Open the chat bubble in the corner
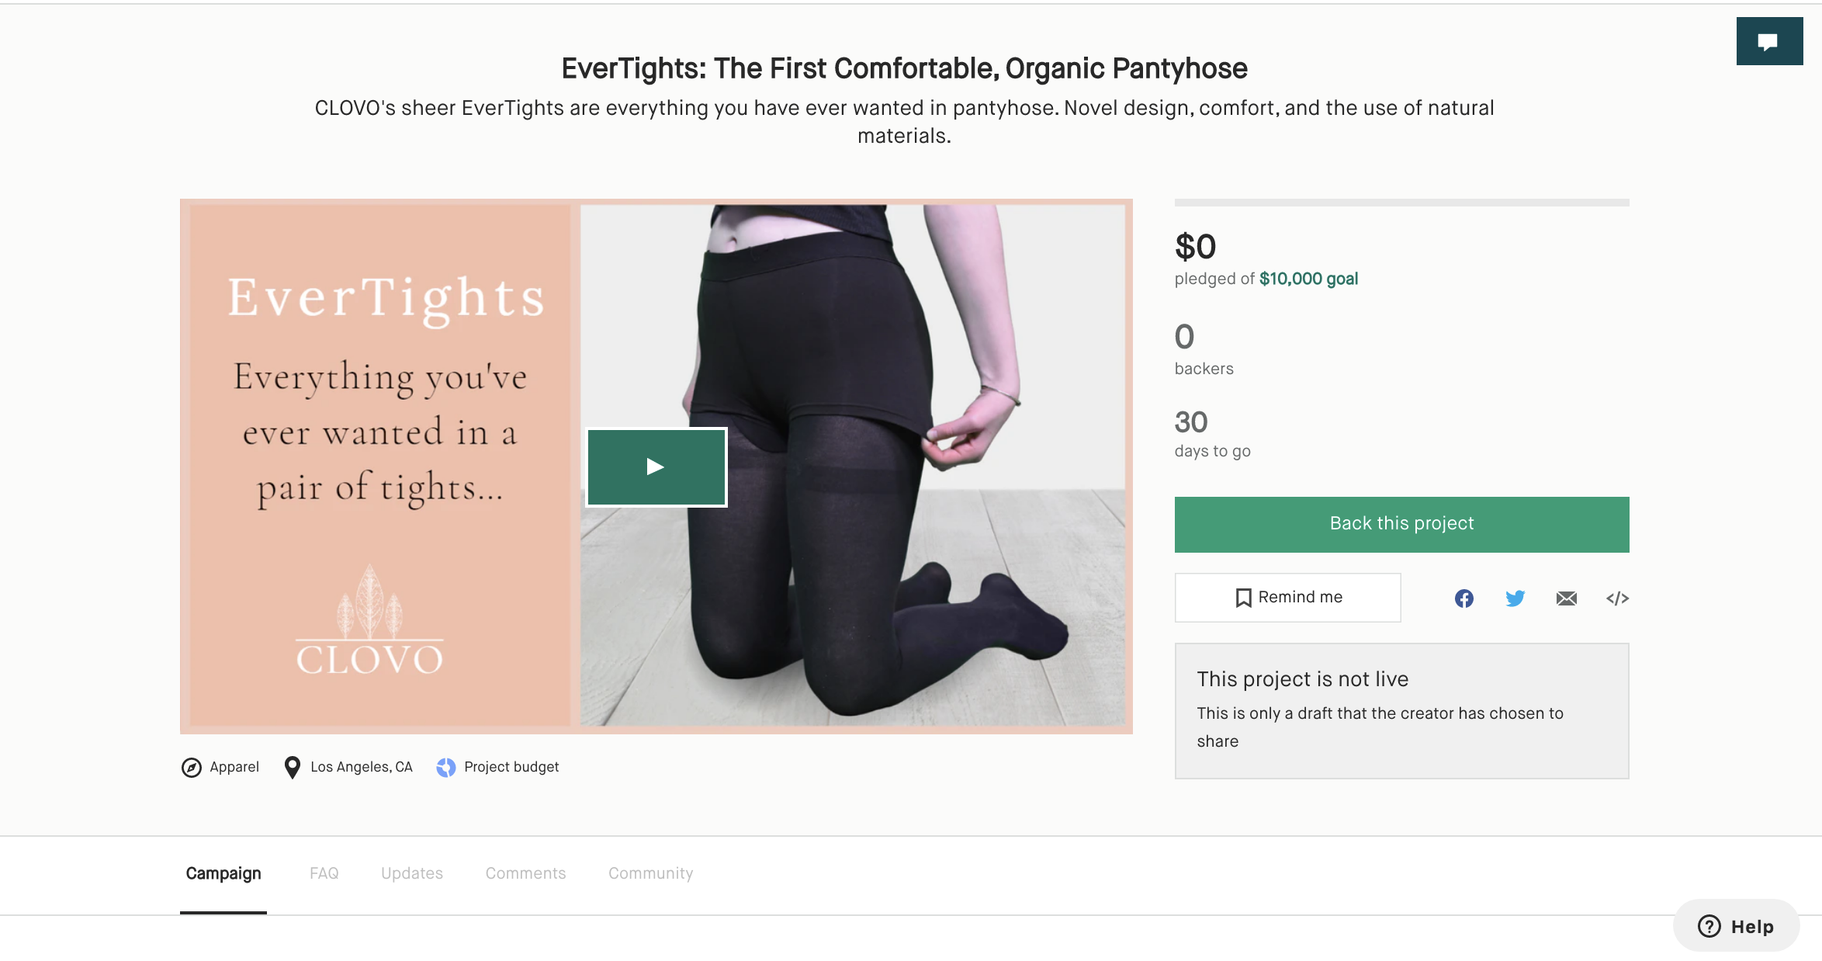Viewport: 1822px width, 961px height. tap(1769, 40)
